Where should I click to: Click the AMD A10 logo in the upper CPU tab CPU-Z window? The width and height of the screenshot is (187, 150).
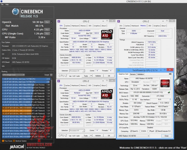pyautogui.click(x=107, y=34)
